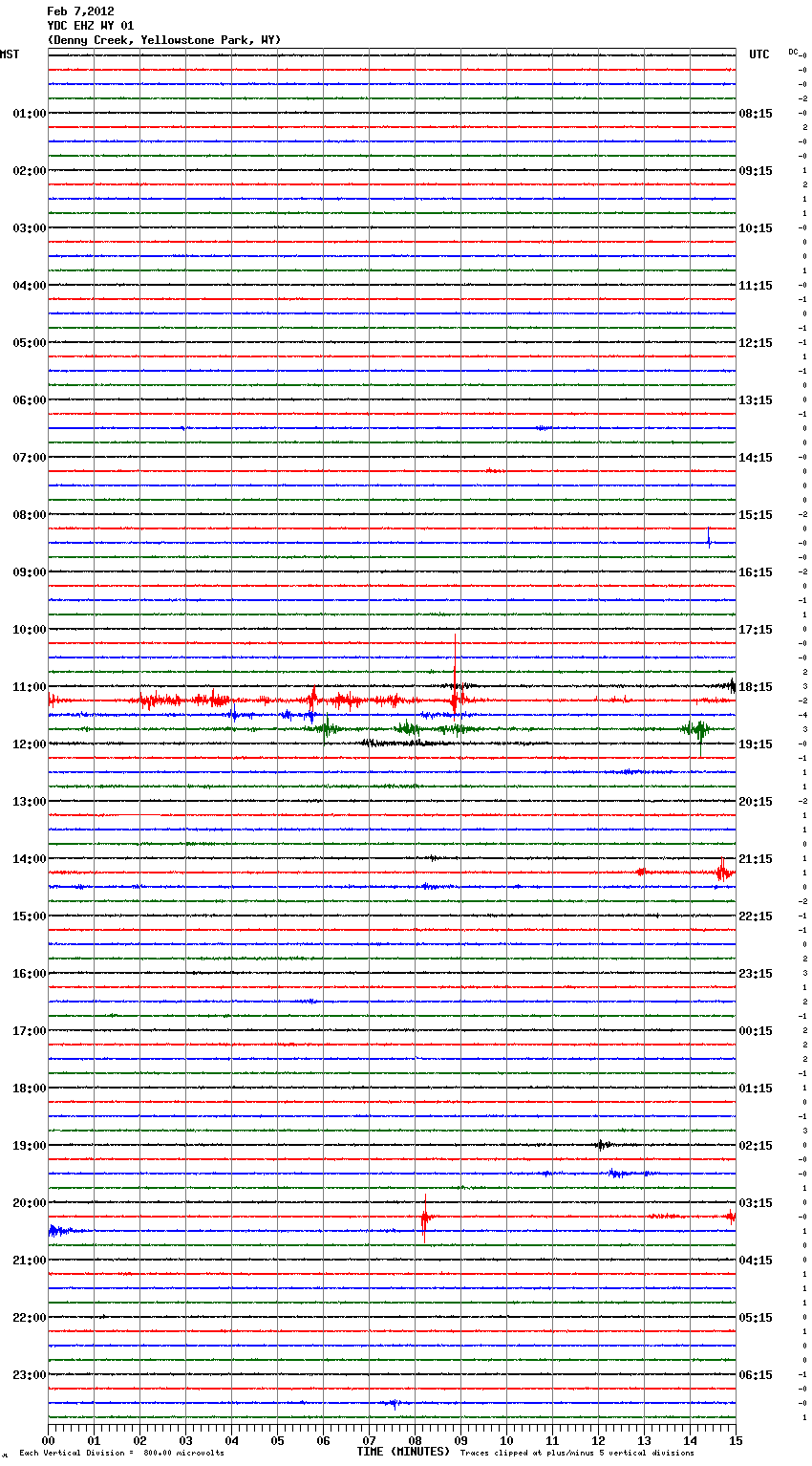Click the 'Traces clipped at plus/minus 5 vertical divisions' note
Image resolution: width=812 pixels, height=1466 pixels.
(577, 1453)
